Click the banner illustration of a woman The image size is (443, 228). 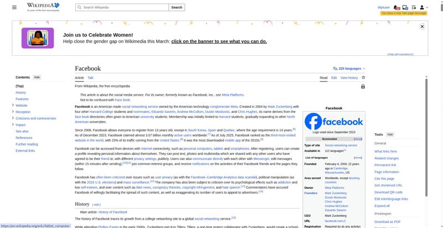point(38,38)
